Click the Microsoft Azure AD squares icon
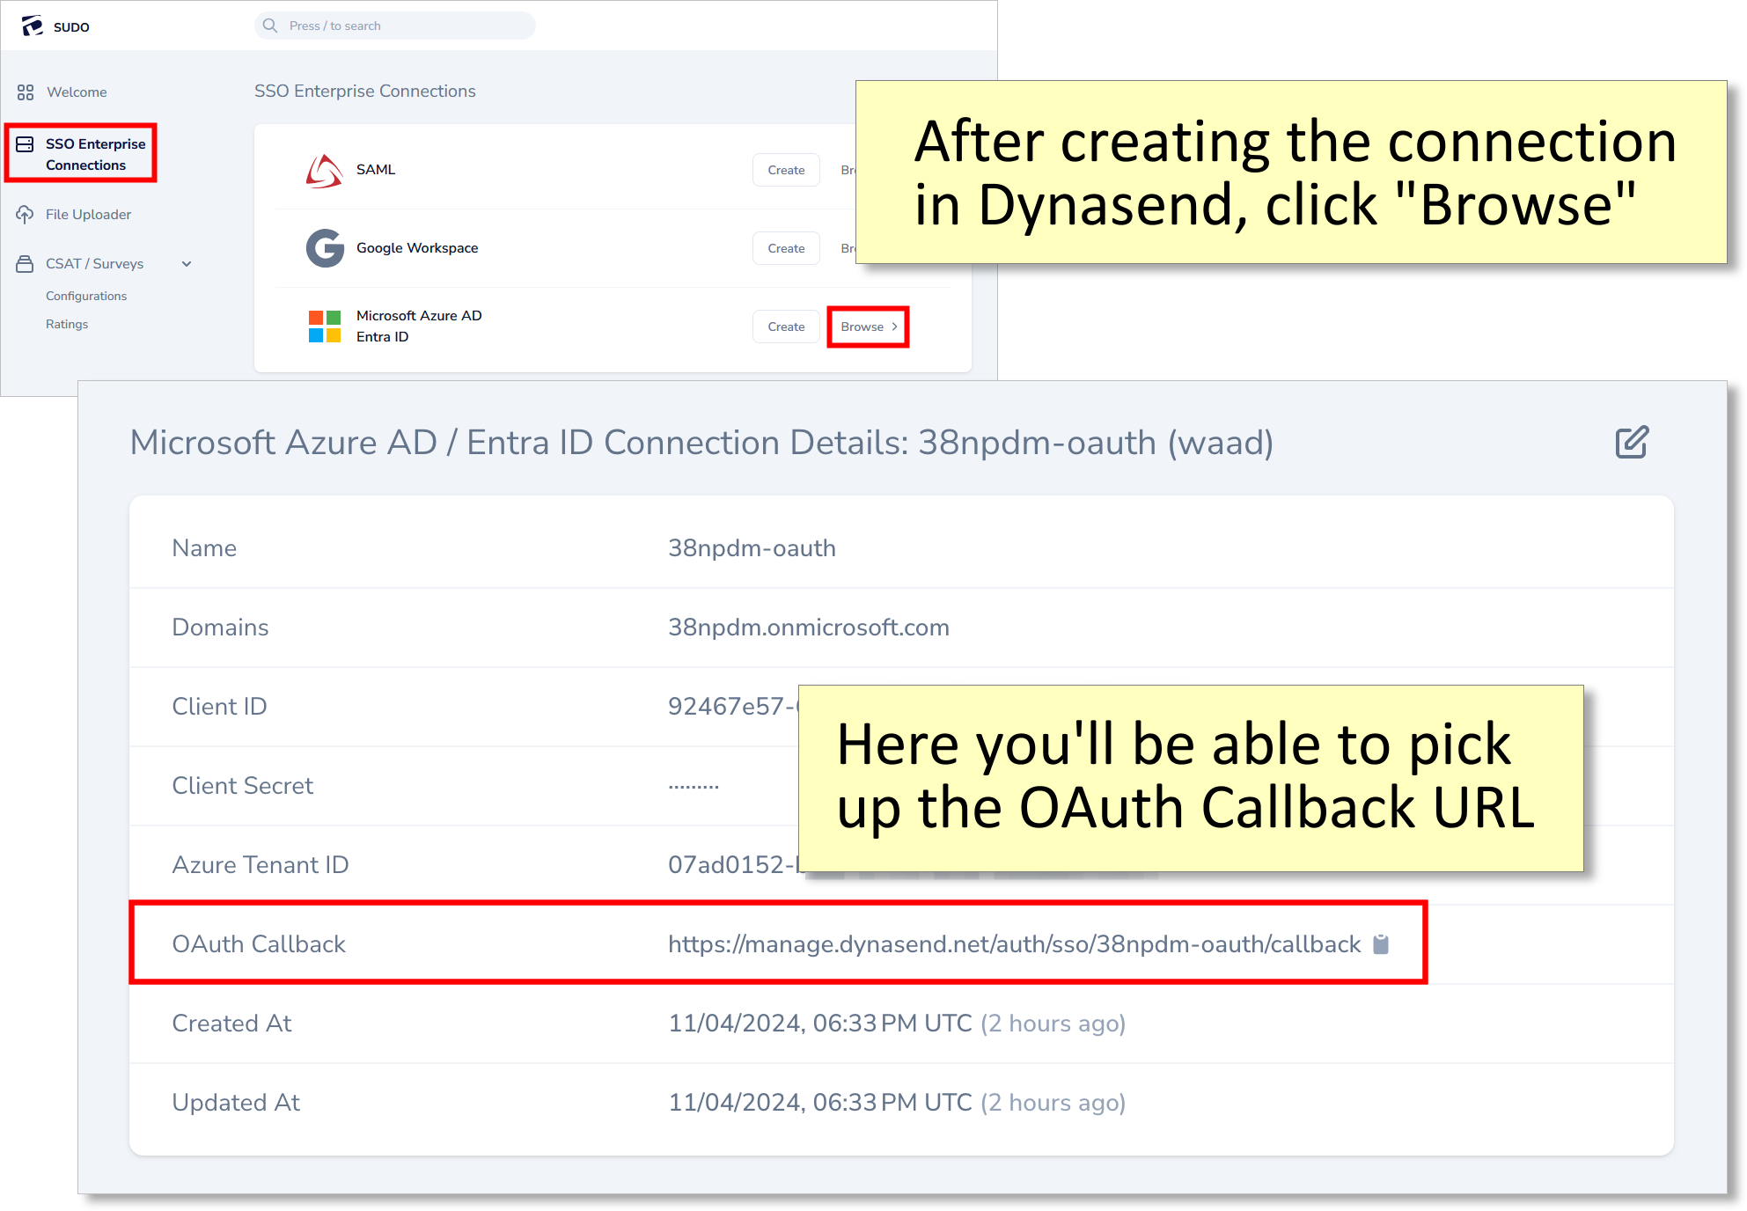The height and width of the screenshot is (1211, 1747). click(x=325, y=326)
